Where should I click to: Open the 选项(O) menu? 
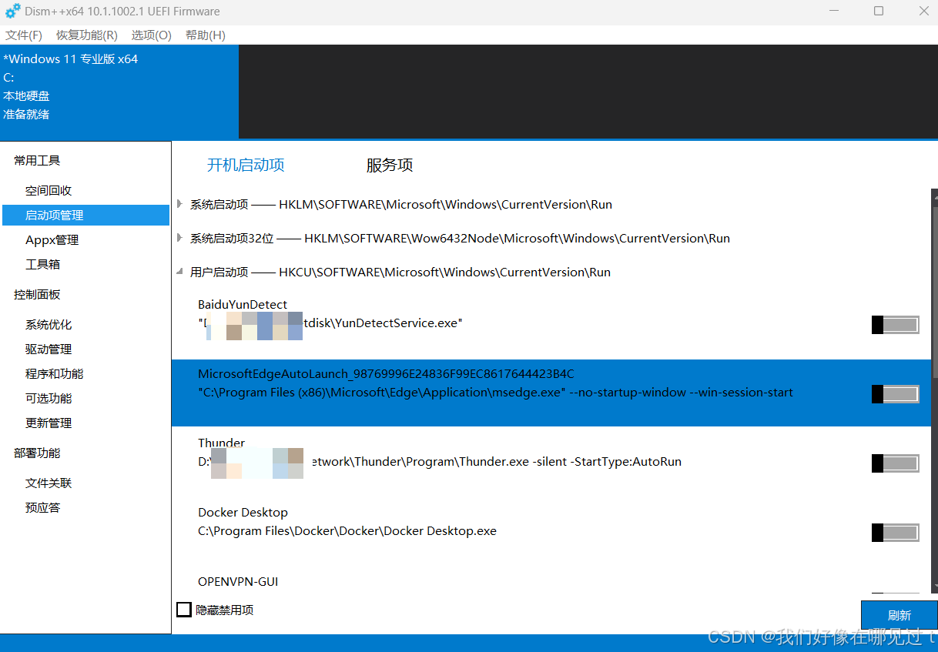click(x=152, y=35)
